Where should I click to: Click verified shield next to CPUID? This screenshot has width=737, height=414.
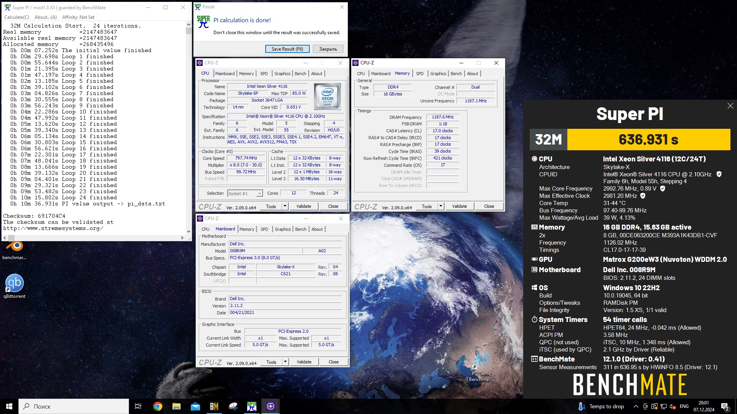coord(719,174)
